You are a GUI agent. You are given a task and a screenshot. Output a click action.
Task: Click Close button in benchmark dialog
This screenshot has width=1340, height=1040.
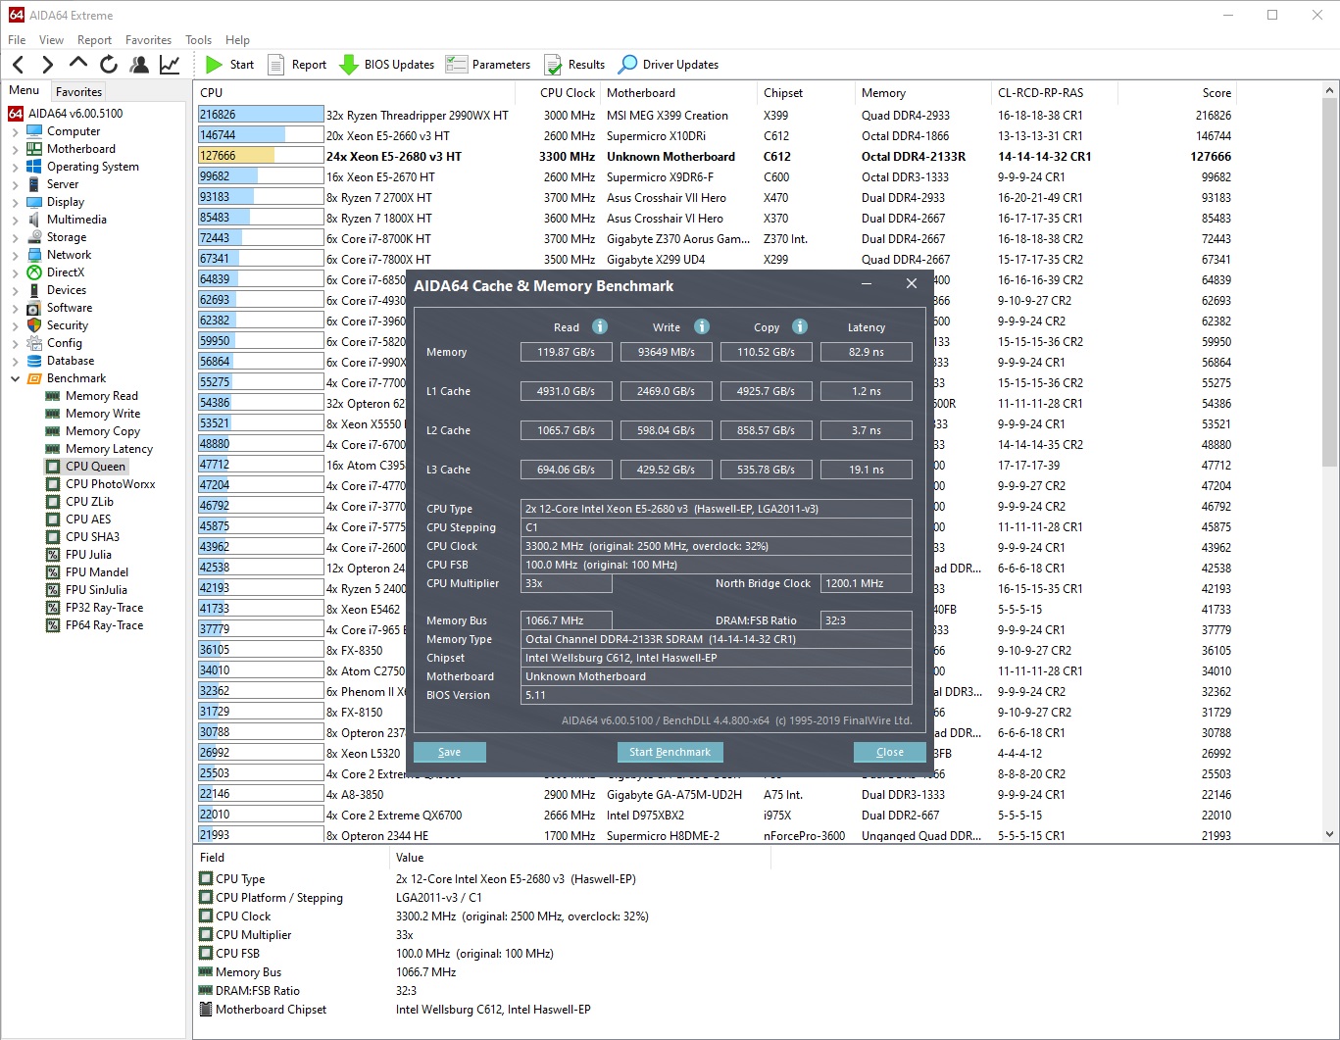click(890, 752)
